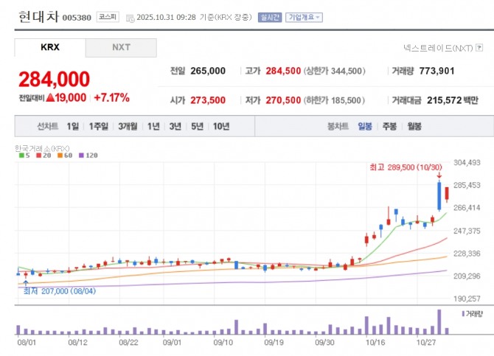
Task: Select the 3년 line chart period
Action: point(175,126)
